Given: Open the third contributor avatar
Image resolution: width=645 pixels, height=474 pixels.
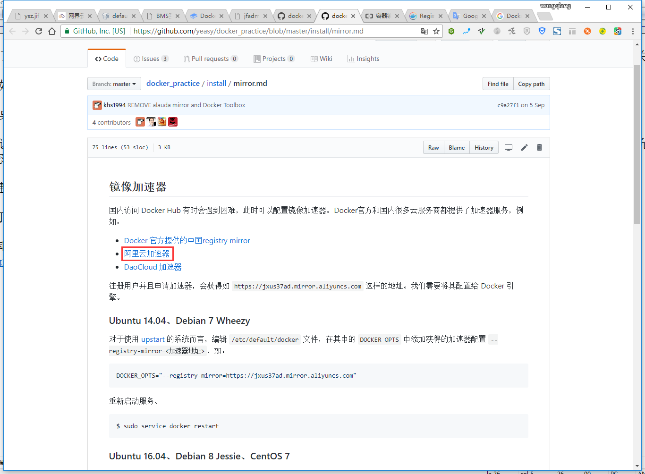Looking at the screenshot, I should (162, 122).
